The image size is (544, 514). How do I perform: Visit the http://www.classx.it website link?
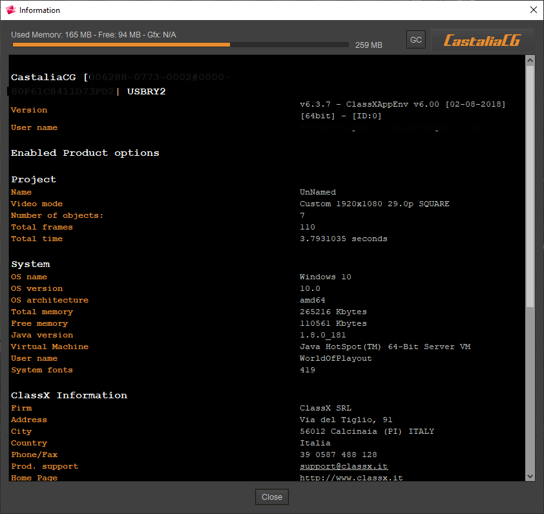[351, 477]
